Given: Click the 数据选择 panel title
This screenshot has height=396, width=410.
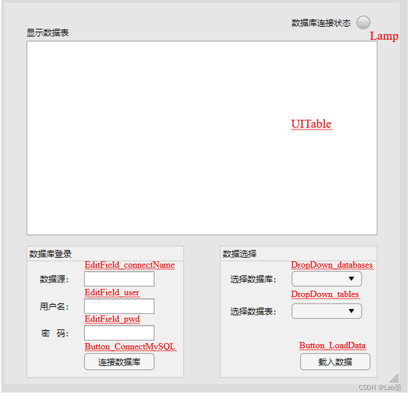Looking at the screenshot, I should pyautogui.click(x=239, y=254).
